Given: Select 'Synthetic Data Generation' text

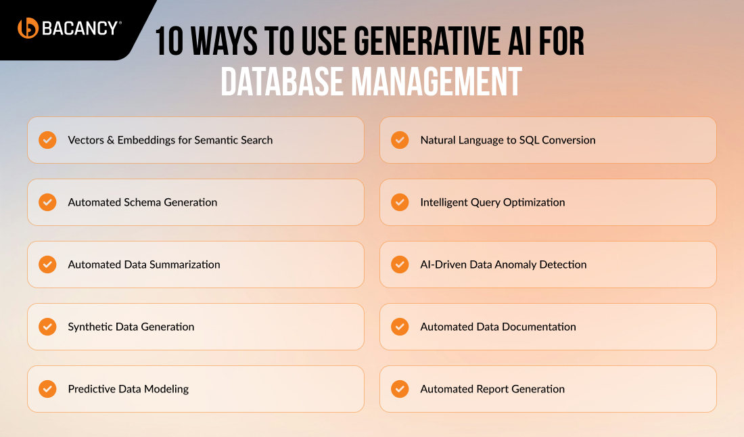Looking at the screenshot, I should (x=131, y=327).
